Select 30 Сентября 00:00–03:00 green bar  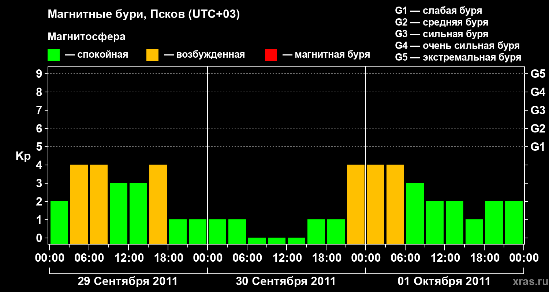(x=217, y=231)
